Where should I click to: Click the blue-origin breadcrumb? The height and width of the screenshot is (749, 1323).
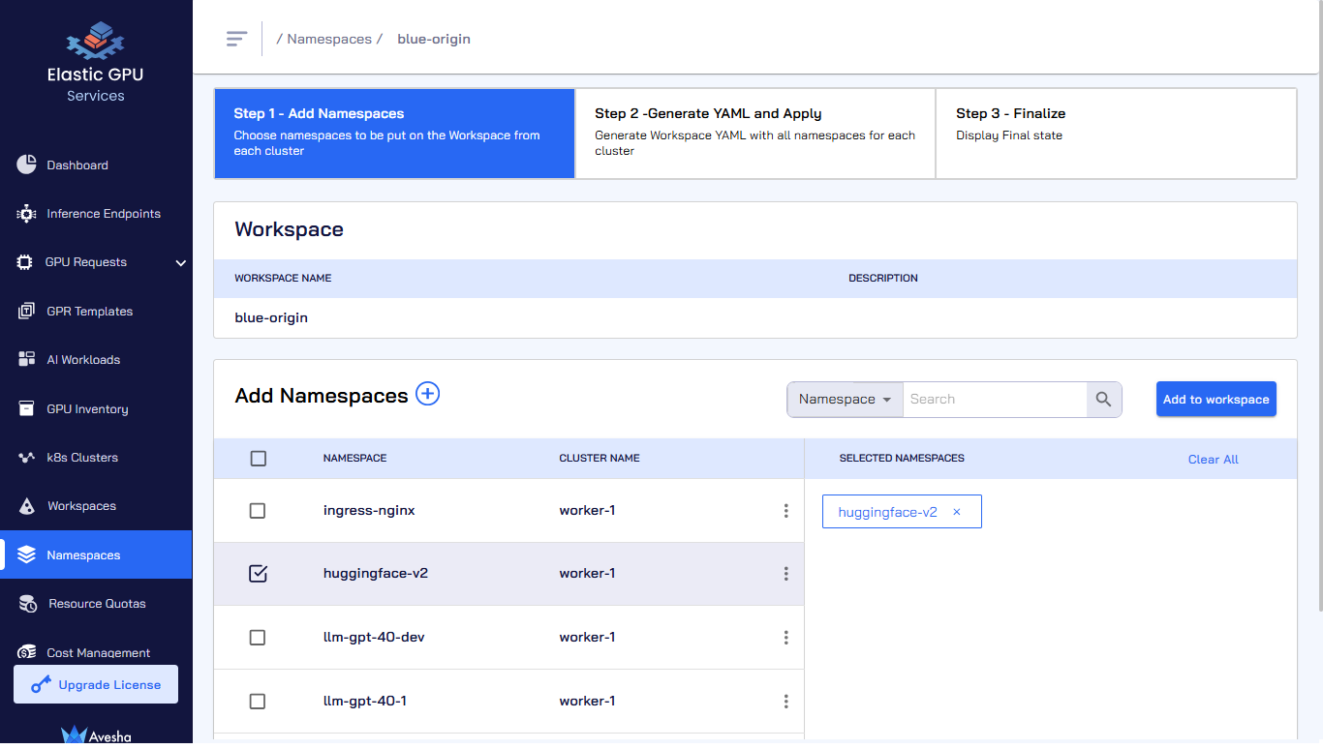point(434,40)
